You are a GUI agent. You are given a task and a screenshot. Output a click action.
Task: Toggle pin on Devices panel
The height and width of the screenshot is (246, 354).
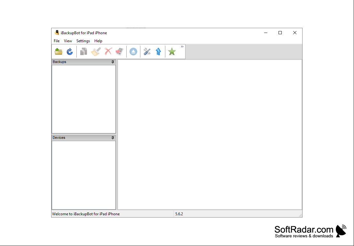coord(113,138)
